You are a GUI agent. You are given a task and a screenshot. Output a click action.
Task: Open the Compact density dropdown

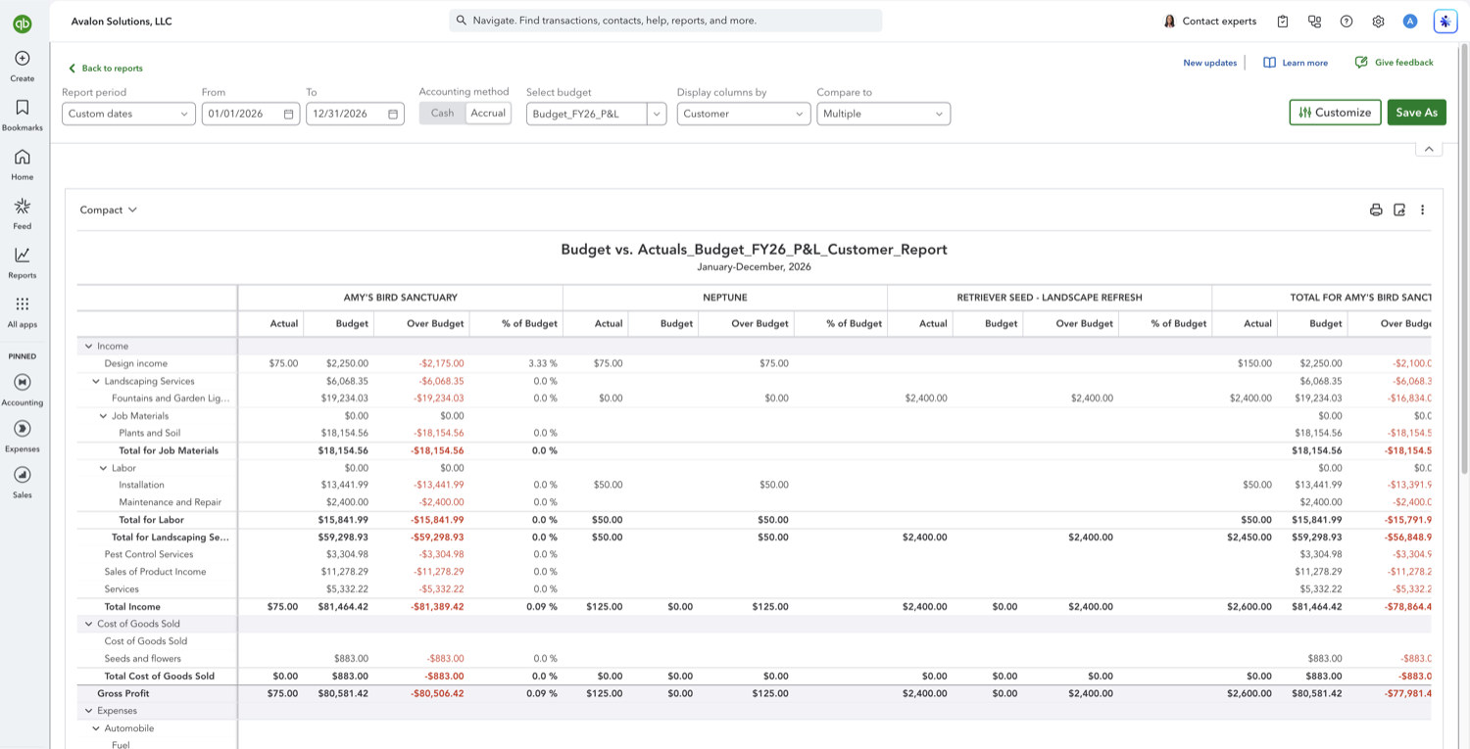pyautogui.click(x=109, y=210)
